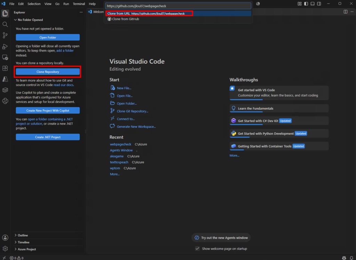This screenshot has width=356, height=260.
Task: Open the Manage gear icon
Action: (x=5, y=249)
